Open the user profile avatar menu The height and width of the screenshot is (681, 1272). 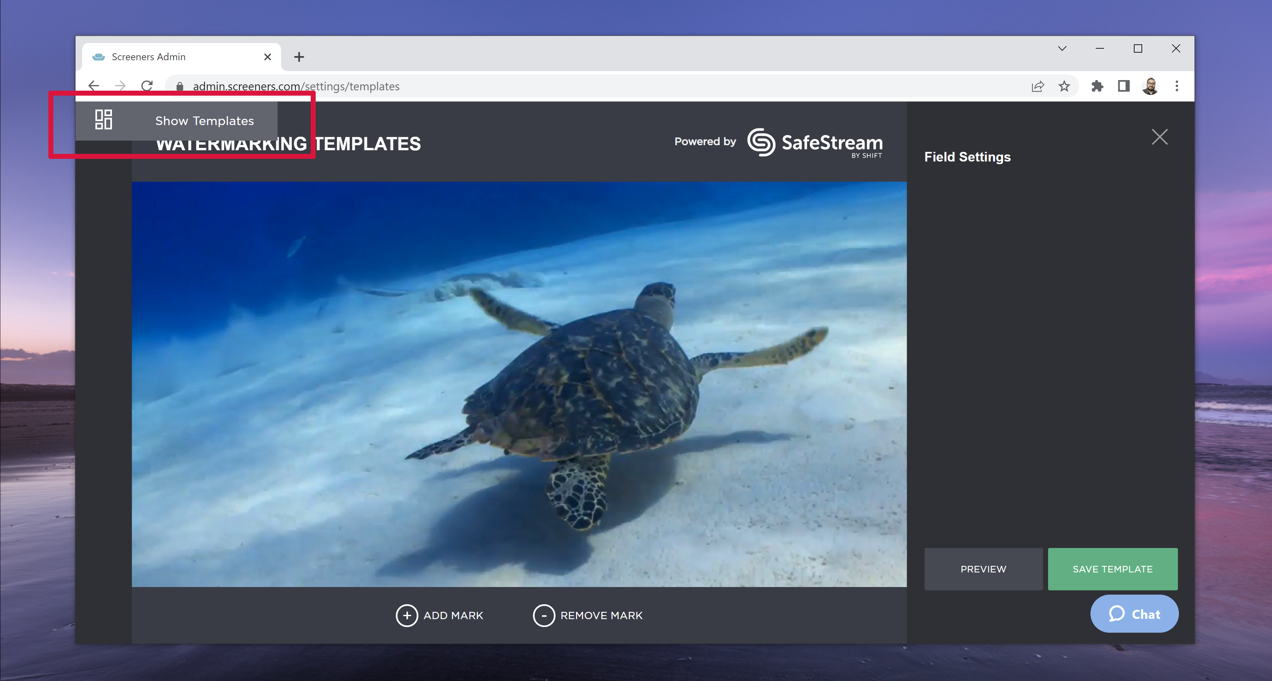point(1150,86)
